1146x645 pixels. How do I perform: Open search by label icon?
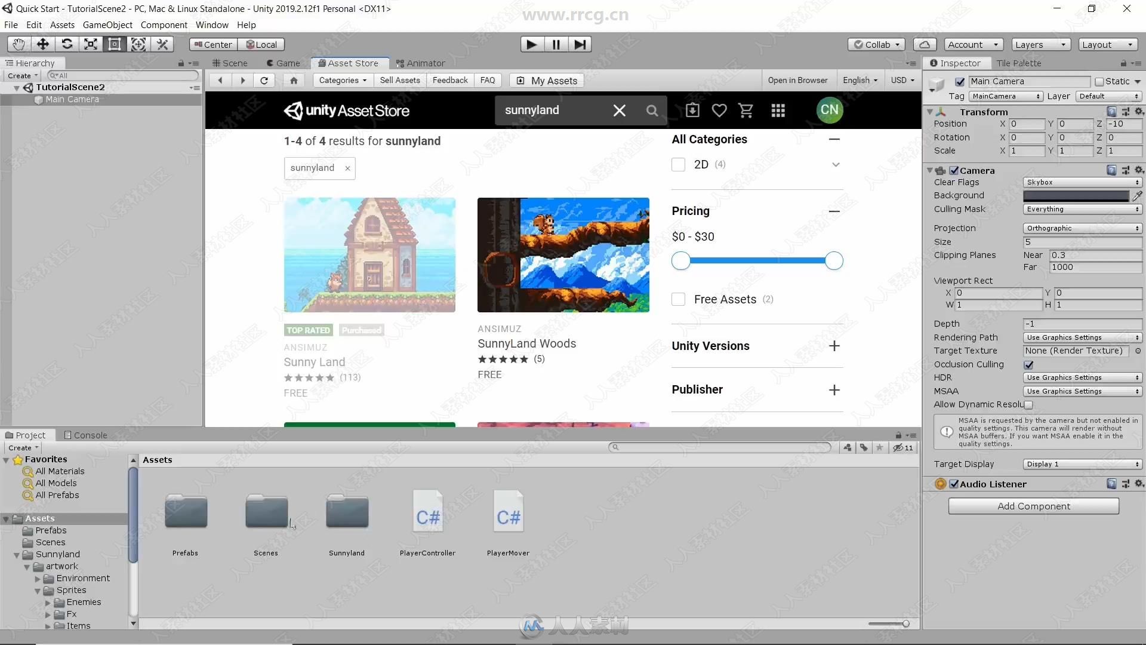pyautogui.click(x=864, y=447)
